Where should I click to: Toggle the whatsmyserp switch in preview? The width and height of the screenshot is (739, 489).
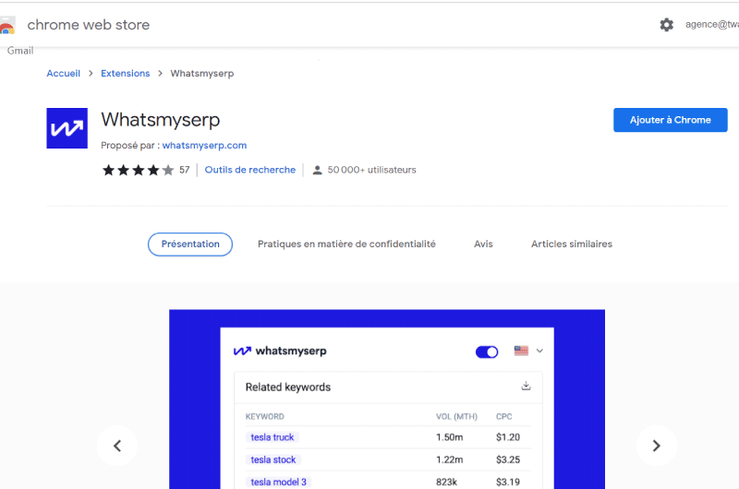point(487,352)
